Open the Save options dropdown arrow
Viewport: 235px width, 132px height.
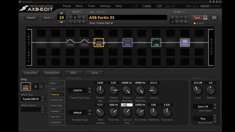coord(205,18)
